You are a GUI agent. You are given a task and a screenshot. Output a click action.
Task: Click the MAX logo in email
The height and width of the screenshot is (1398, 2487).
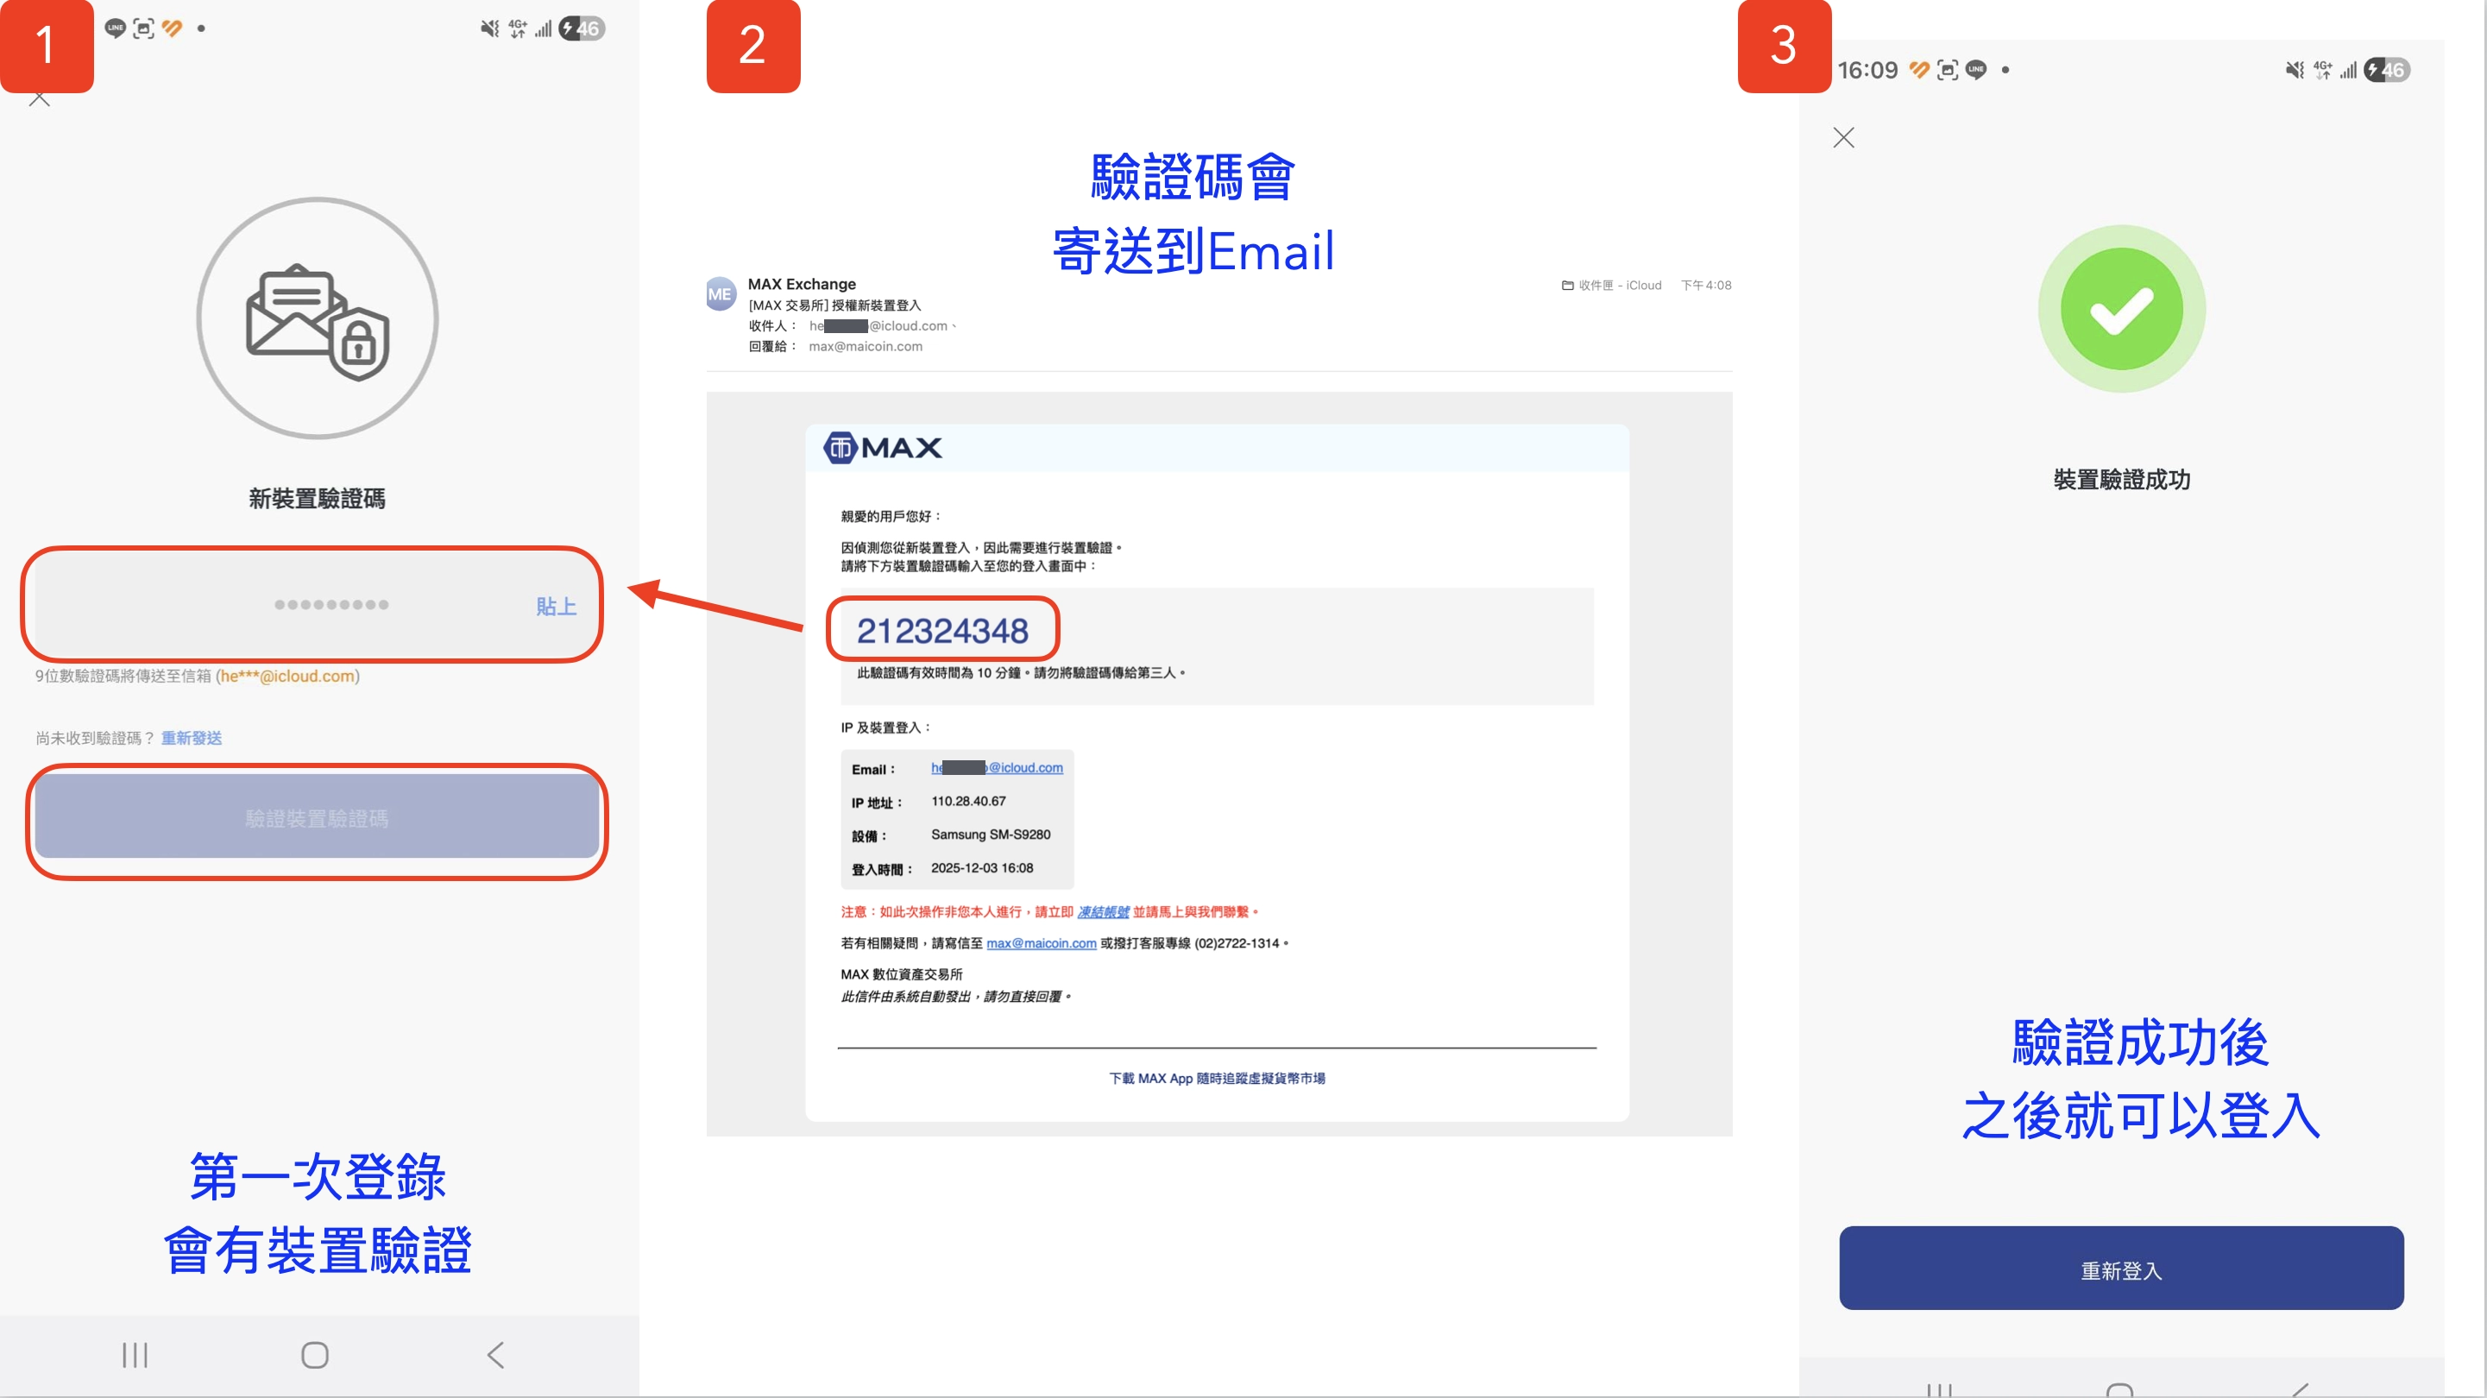click(883, 448)
